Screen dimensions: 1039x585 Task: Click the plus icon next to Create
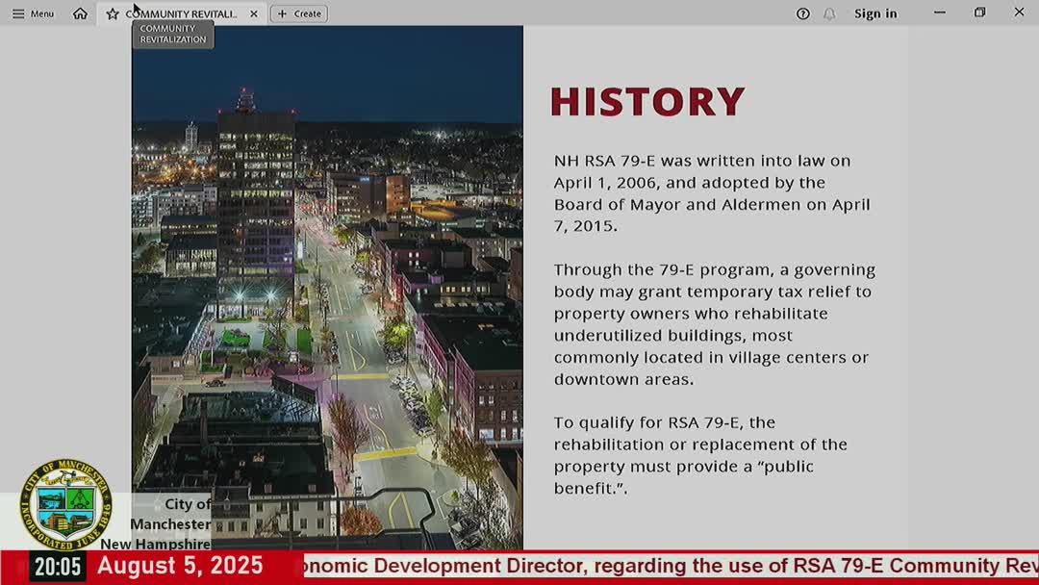click(x=280, y=13)
